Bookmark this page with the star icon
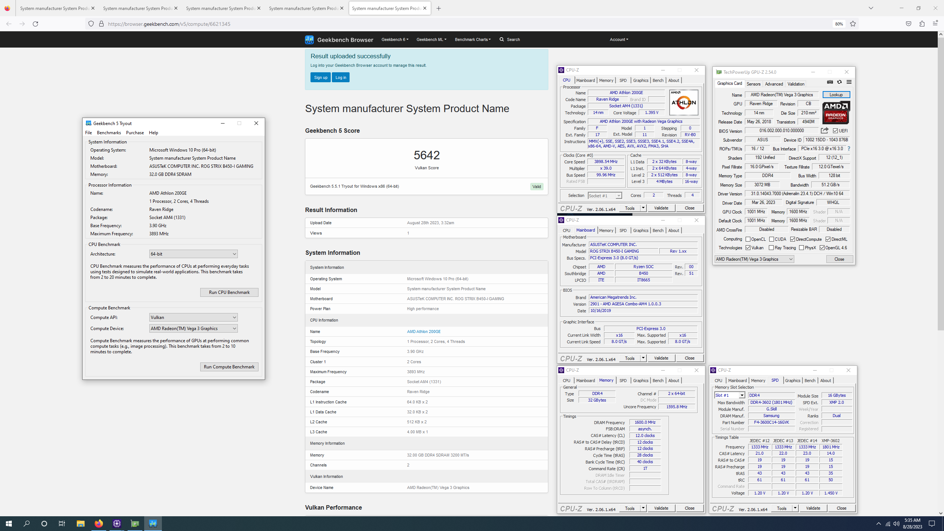944x531 pixels. (853, 24)
